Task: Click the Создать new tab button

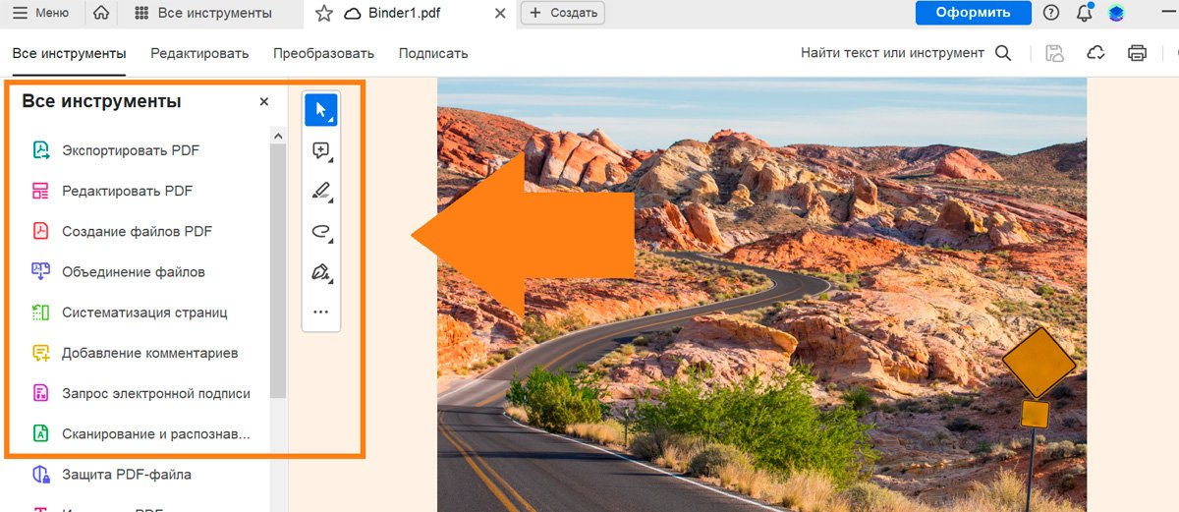Action: point(562,13)
